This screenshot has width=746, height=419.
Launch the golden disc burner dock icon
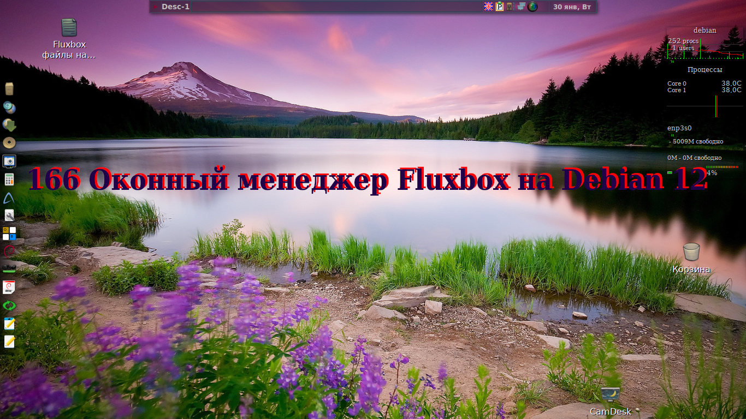[x=9, y=143]
